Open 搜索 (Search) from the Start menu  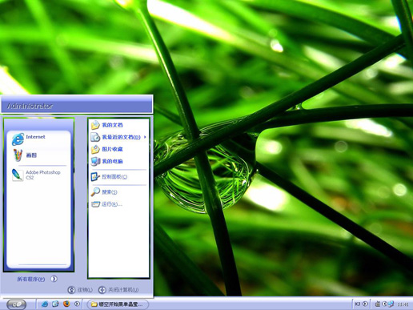118,192
